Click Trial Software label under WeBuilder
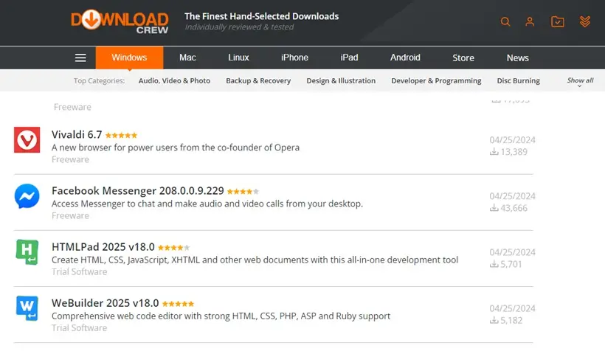 [80, 328]
